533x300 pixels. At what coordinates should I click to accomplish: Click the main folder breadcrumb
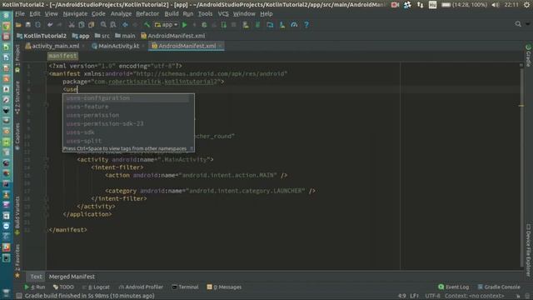[125, 36]
